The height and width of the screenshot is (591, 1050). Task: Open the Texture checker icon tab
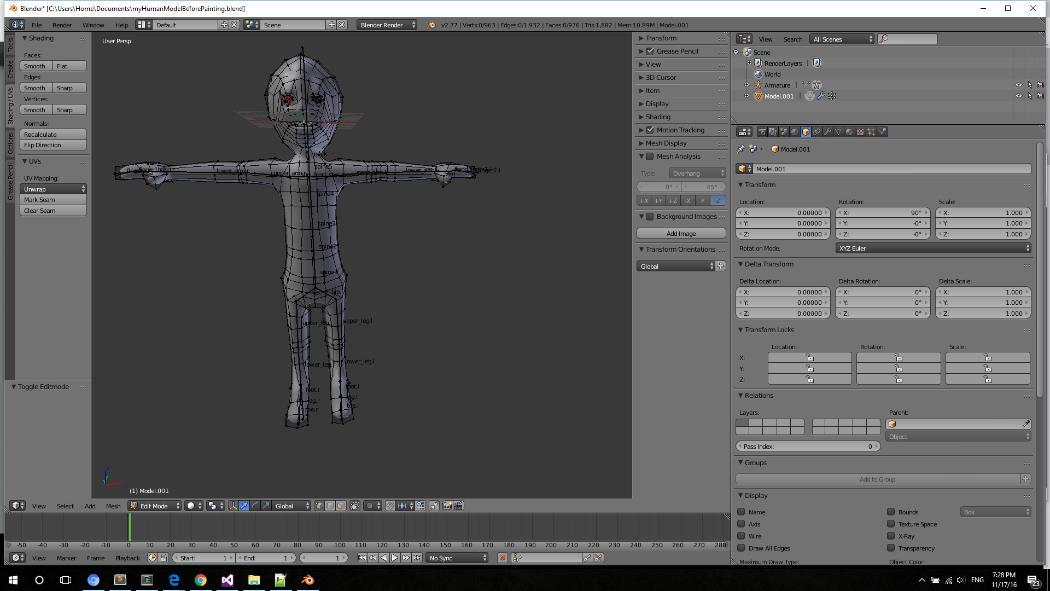tap(860, 132)
